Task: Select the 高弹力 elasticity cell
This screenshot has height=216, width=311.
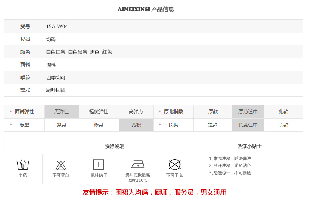Action: coord(136,112)
